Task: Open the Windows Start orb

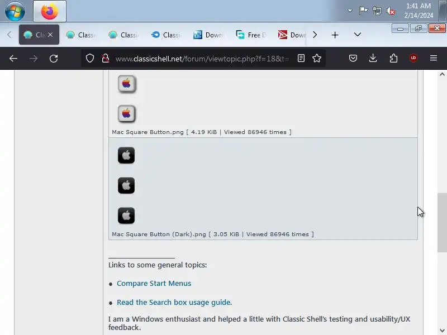Action: click(15, 11)
